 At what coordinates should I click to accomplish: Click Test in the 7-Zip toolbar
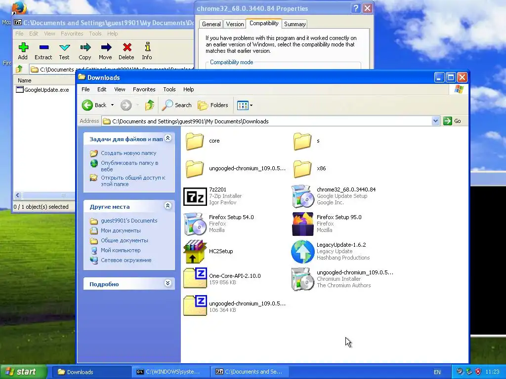[64, 51]
